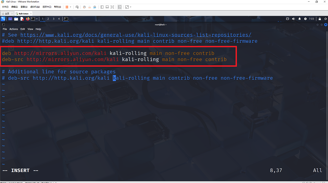
Task: Open notifications bell in Kali tray
Action: tap(300, 19)
